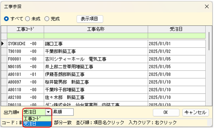
Task: Click the OK button
Action: (x=166, y=113)
